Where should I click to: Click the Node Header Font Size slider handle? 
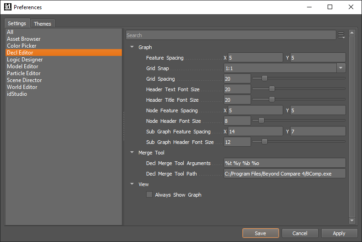pos(261,120)
